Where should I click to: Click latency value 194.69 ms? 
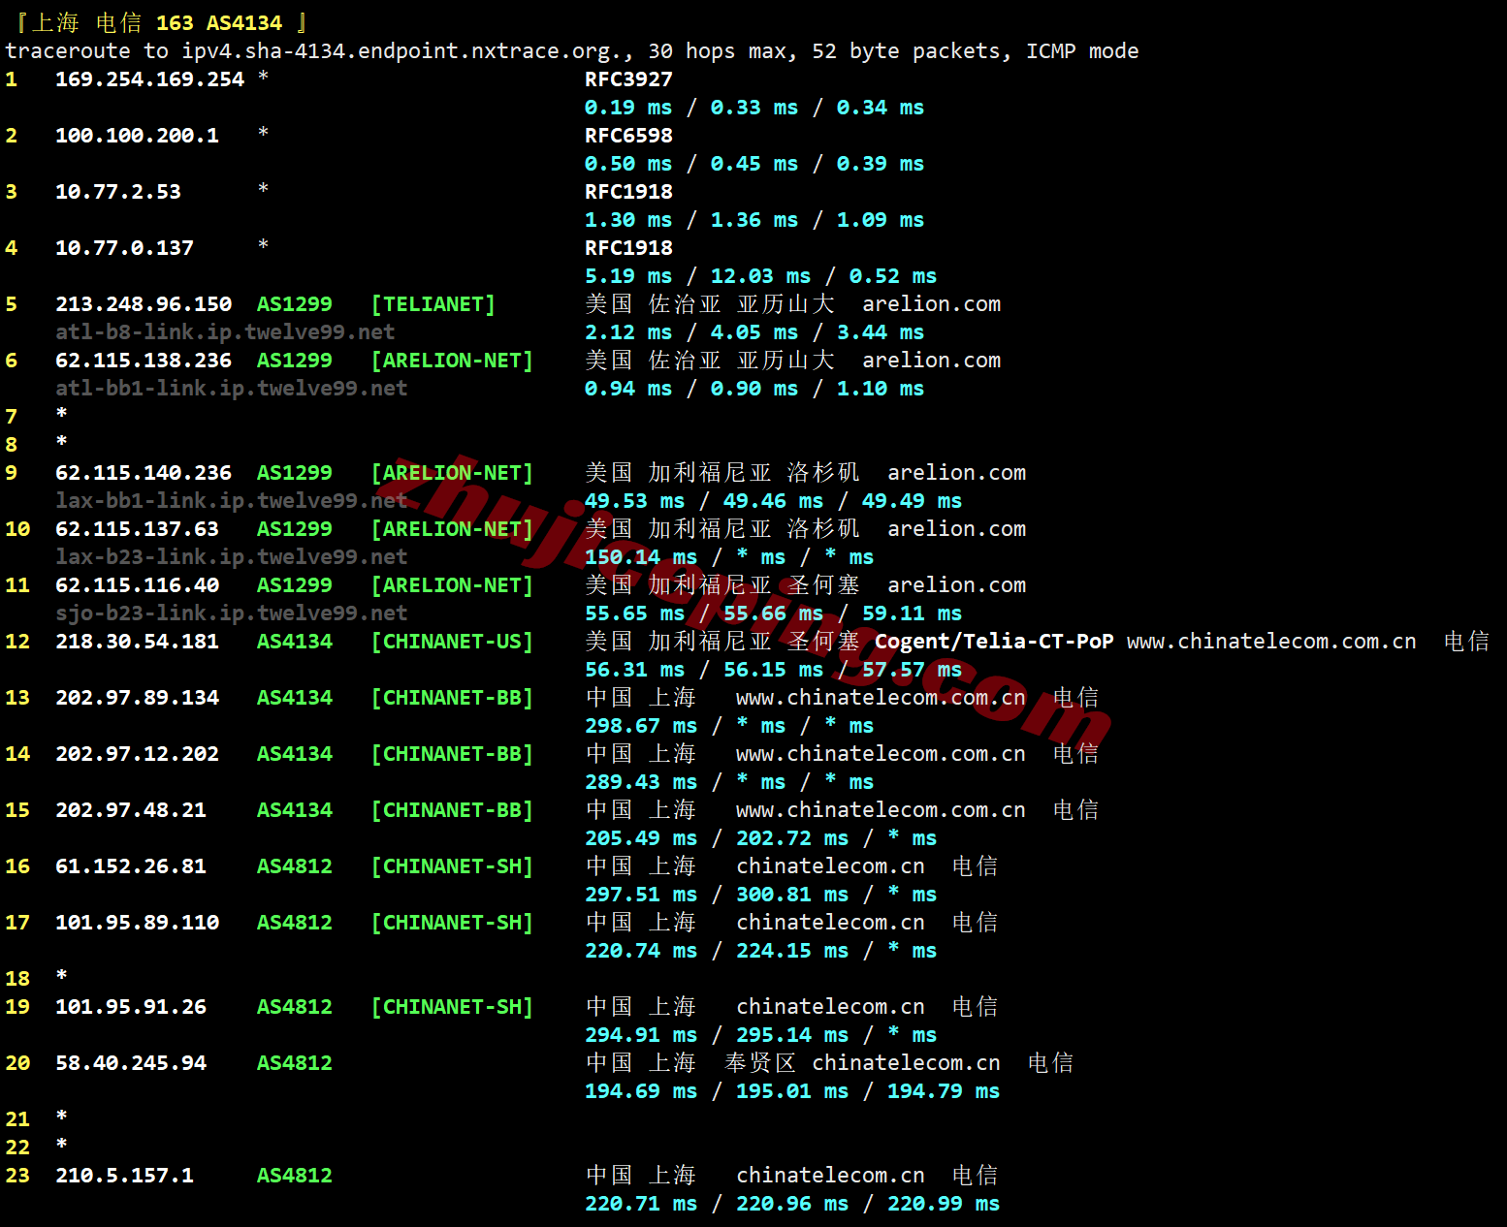(x=641, y=1091)
